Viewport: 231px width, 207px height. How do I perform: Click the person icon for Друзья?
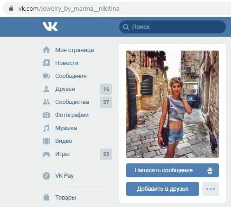[46, 89]
